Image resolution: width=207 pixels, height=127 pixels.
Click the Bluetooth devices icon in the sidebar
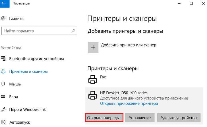pyautogui.click(x=3, y=59)
